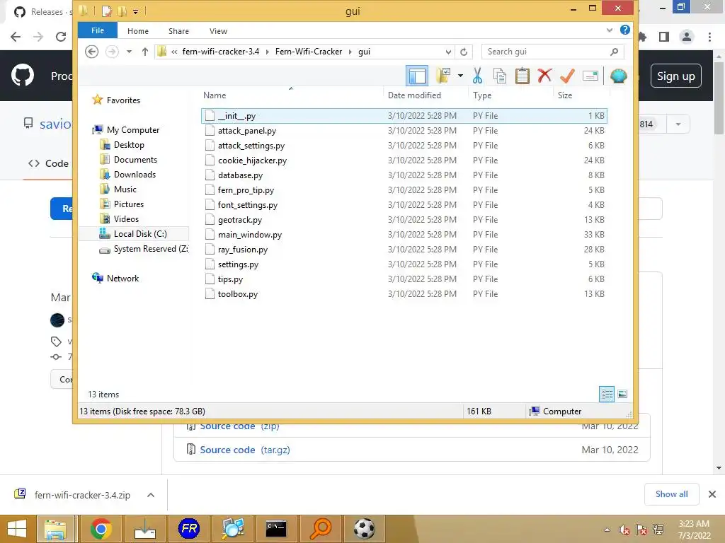Viewport: 725px width, 543px height.
Task: Go back with Explorer back arrow
Action: (x=91, y=52)
